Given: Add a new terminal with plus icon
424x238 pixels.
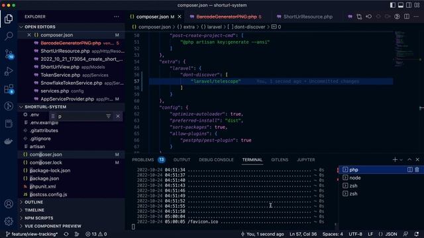Looking at the screenshot, I should click(395, 160).
